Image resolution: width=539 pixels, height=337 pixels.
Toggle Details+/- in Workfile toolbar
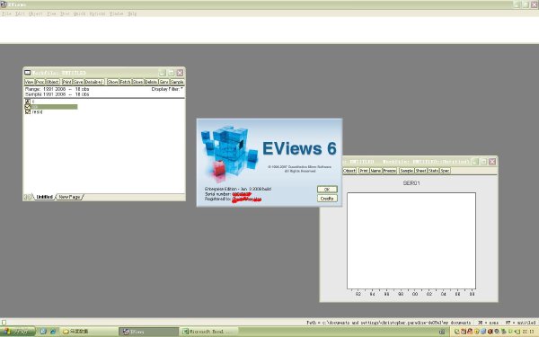click(94, 82)
